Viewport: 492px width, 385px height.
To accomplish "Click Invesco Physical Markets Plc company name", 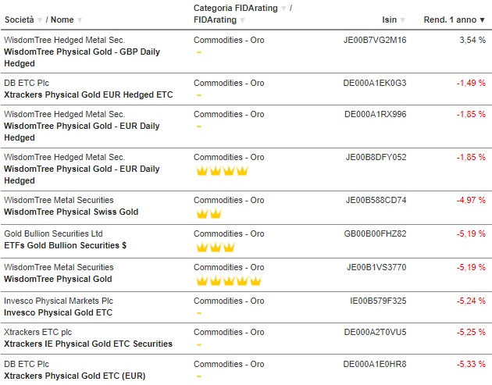I will [59, 301].
